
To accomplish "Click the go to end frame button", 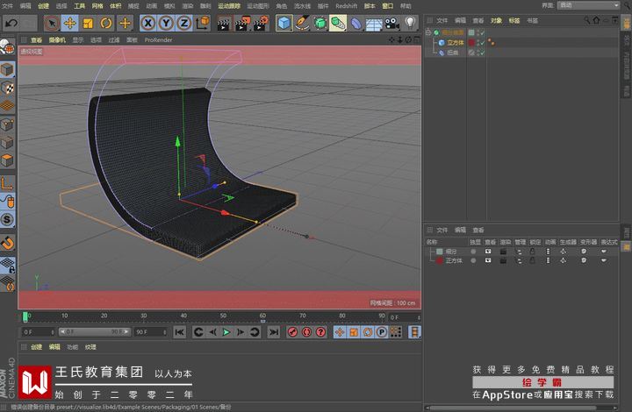I will pyautogui.click(x=274, y=332).
